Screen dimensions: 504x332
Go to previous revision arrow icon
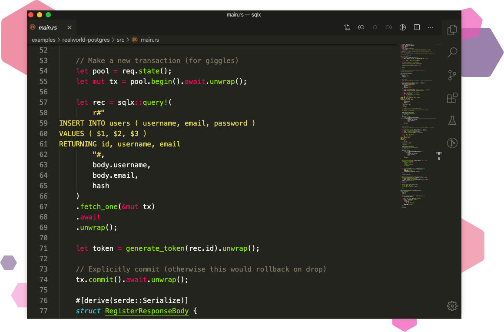[x=361, y=27]
